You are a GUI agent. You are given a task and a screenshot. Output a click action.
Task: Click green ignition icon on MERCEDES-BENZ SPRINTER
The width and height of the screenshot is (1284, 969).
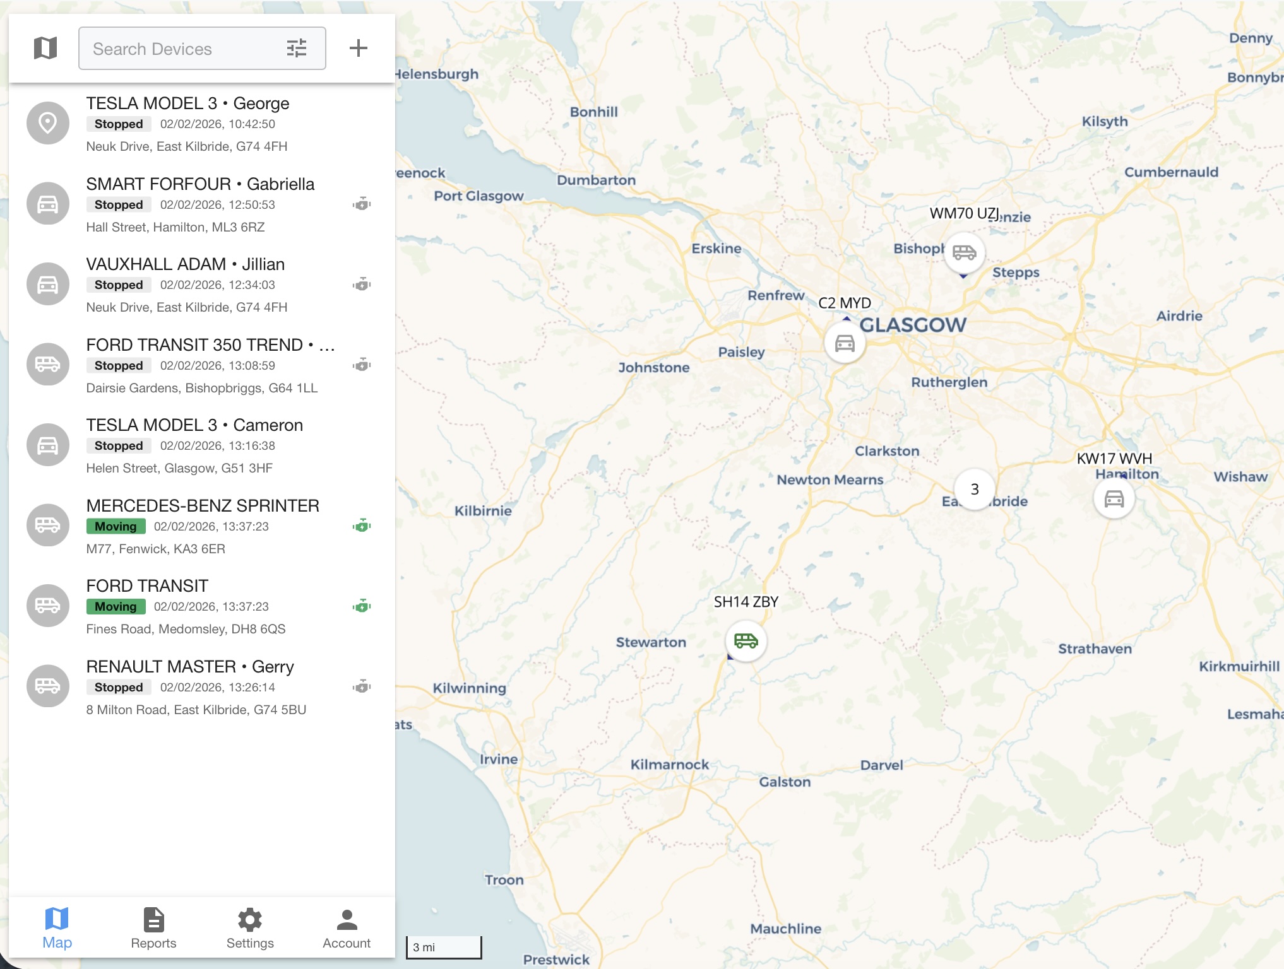pyautogui.click(x=362, y=526)
